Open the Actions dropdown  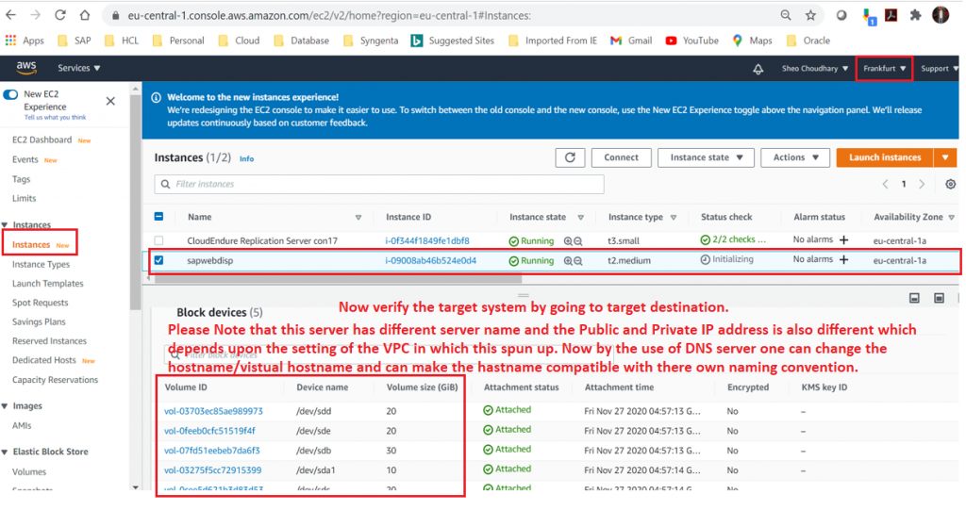(794, 157)
